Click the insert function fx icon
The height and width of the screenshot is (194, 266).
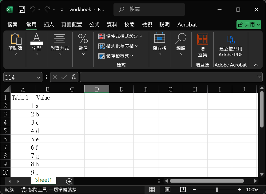[x=73, y=77]
